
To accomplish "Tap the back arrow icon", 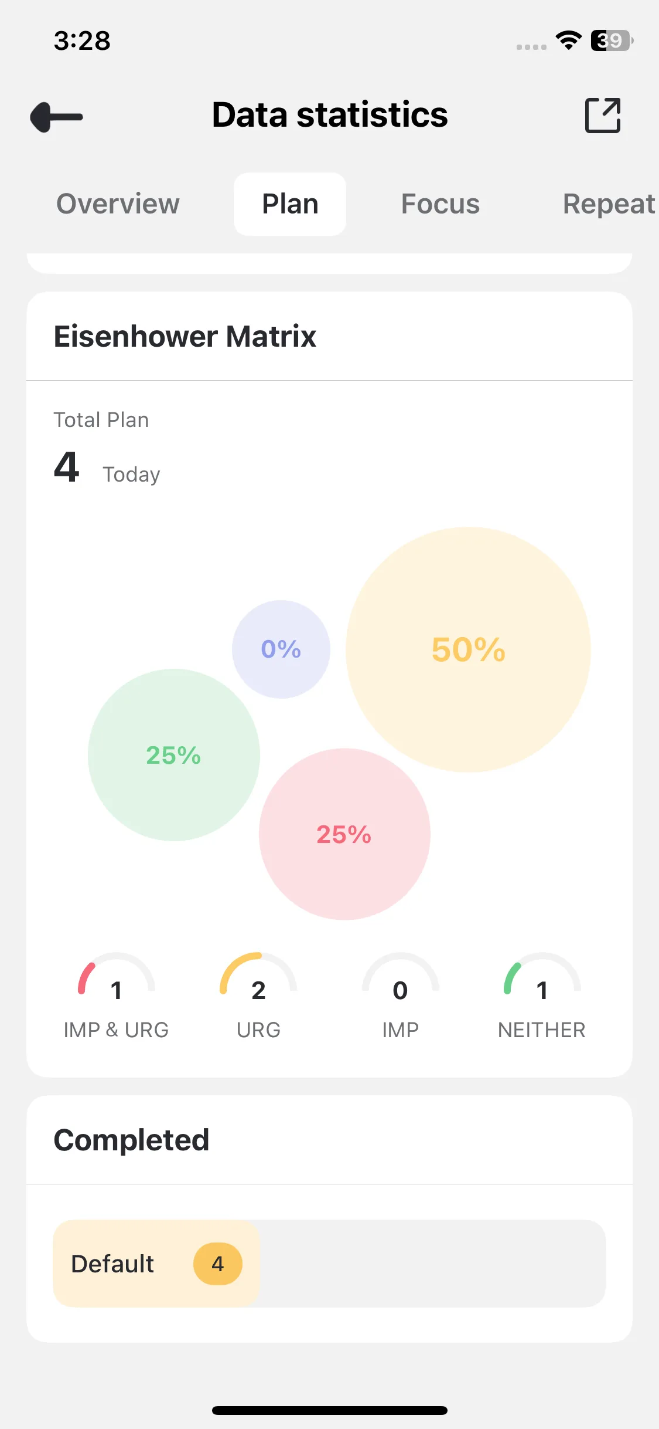I will tap(57, 117).
